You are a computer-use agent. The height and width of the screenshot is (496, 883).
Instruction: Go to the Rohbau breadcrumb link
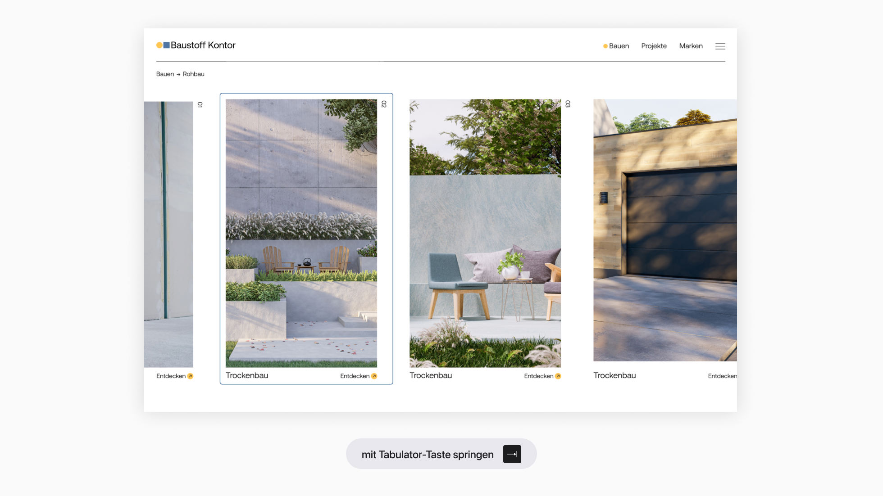pos(193,74)
